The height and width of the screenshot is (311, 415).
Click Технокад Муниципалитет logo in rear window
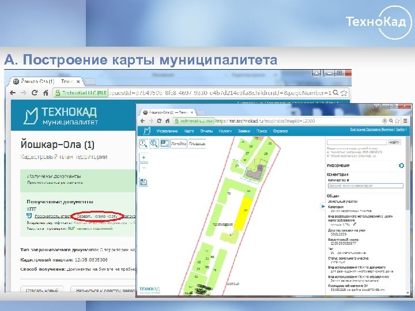[x=61, y=116]
